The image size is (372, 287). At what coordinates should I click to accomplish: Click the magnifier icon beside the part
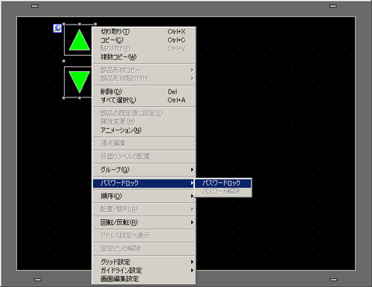[x=57, y=28]
